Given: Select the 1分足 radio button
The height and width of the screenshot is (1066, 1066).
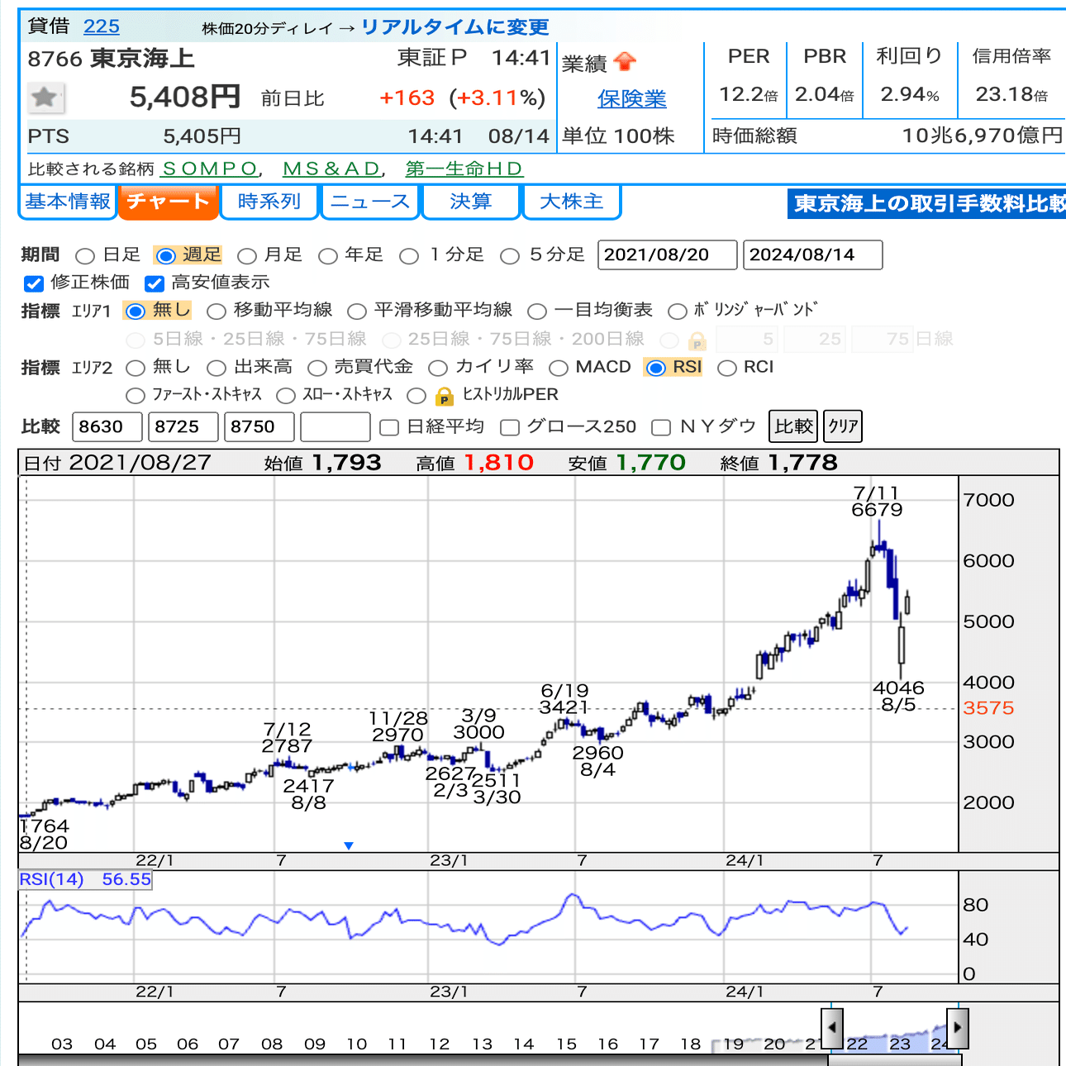Looking at the screenshot, I should (409, 255).
